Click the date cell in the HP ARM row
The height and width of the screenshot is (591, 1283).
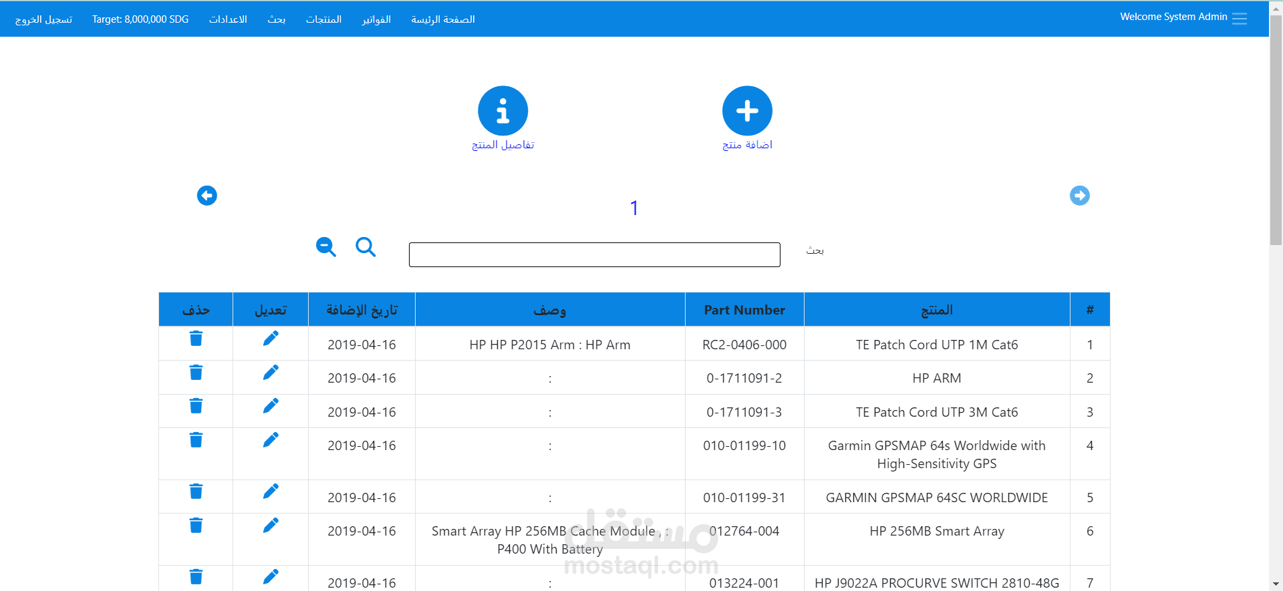[362, 378]
